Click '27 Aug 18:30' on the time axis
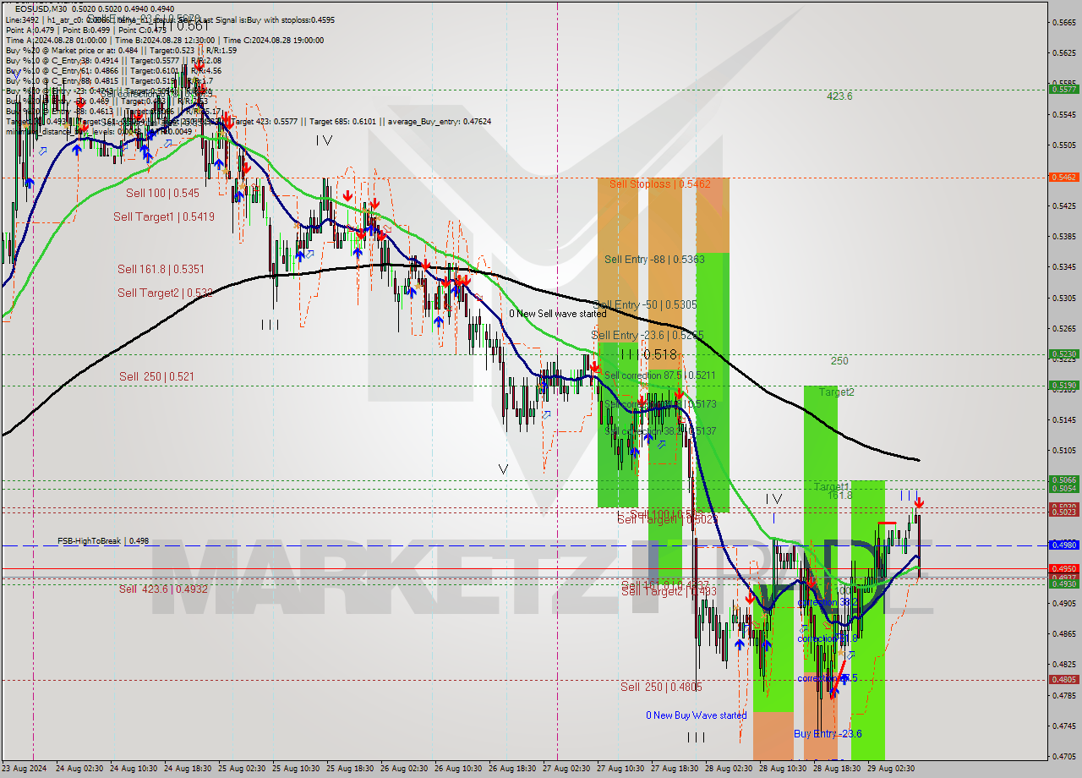The height and width of the screenshot is (778, 1082). (x=675, y=769)
